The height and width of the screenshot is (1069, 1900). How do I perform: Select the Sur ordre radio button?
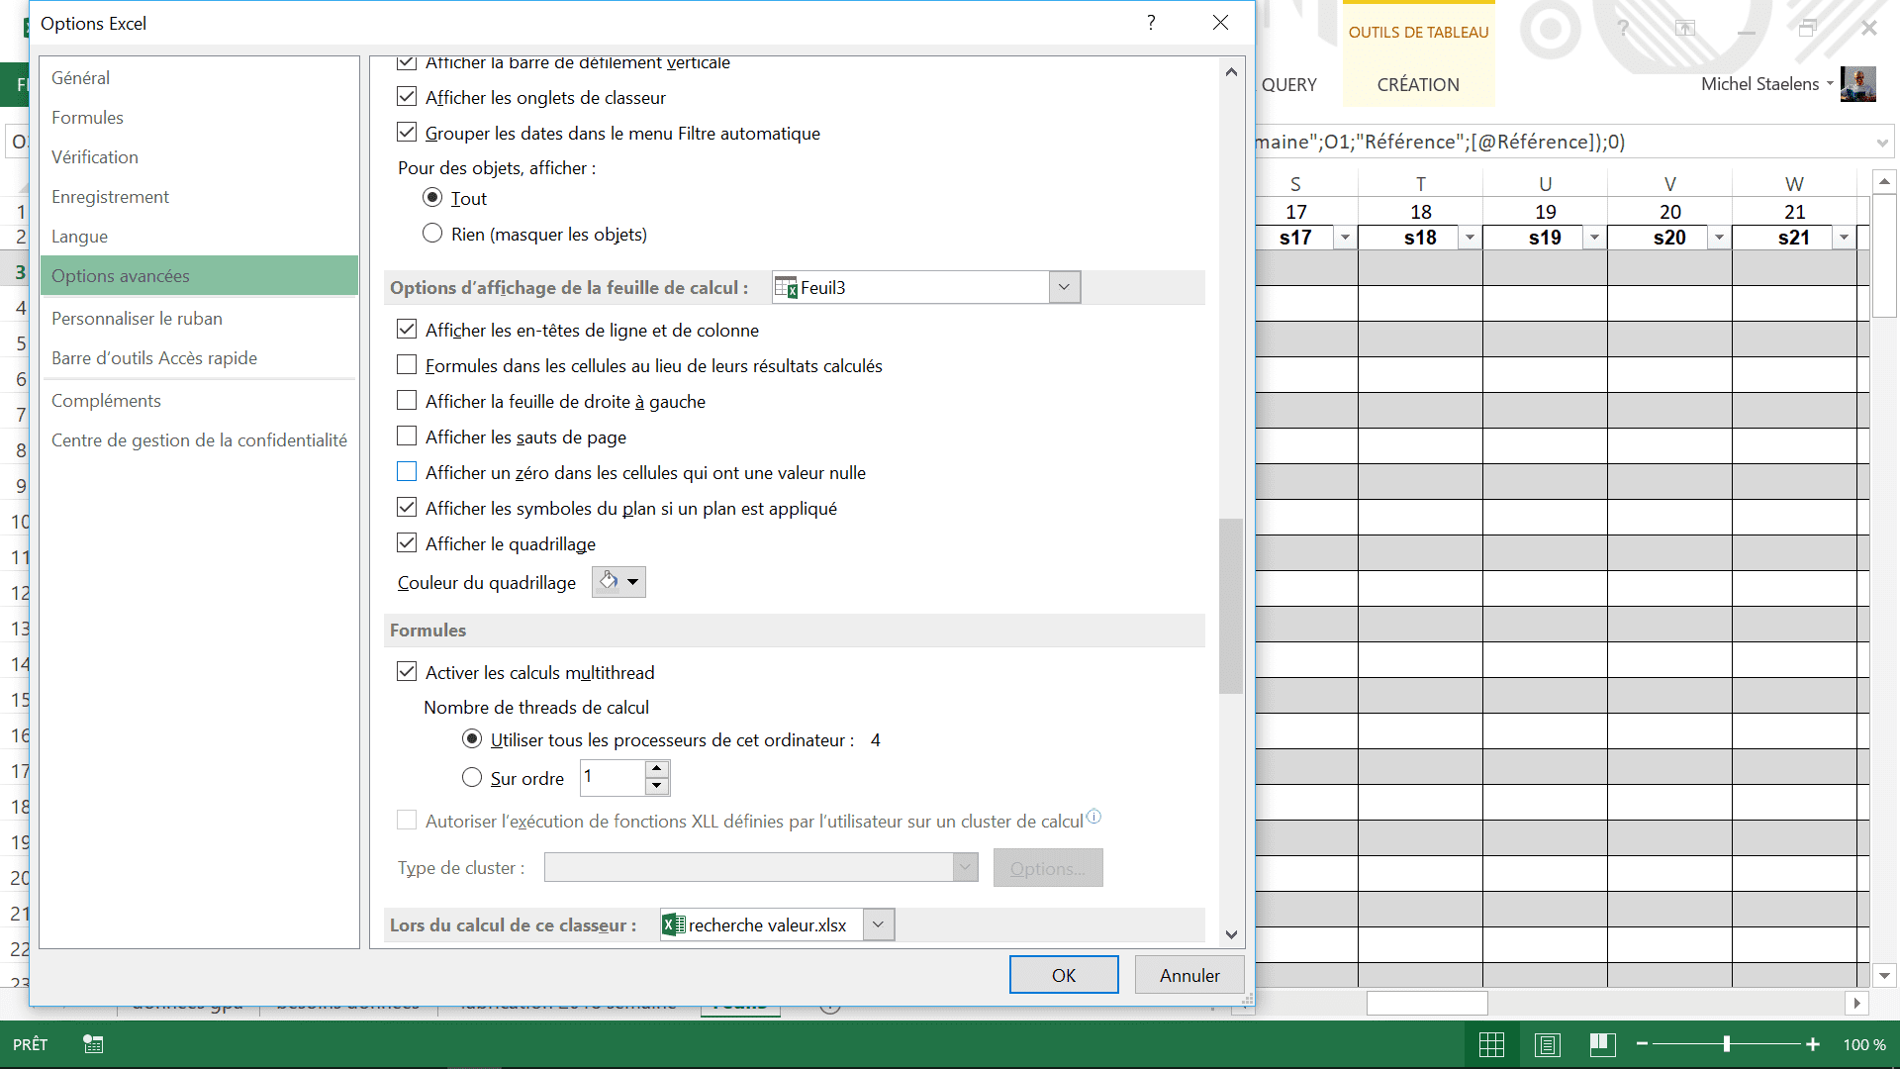(472, 778)
